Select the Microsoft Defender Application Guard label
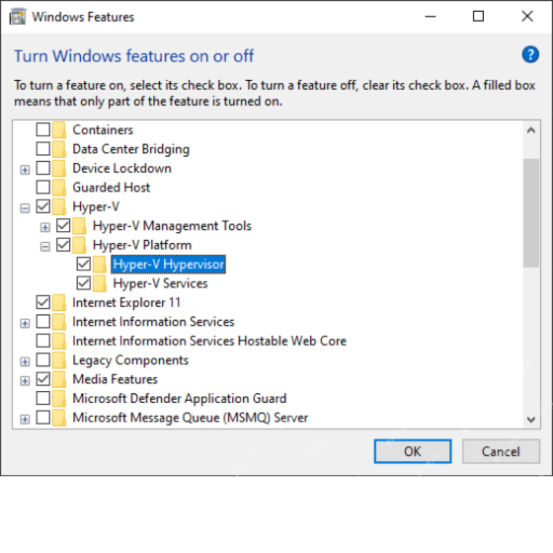Image resolution: width=553 pixels, height=553 pixels. 180,399
